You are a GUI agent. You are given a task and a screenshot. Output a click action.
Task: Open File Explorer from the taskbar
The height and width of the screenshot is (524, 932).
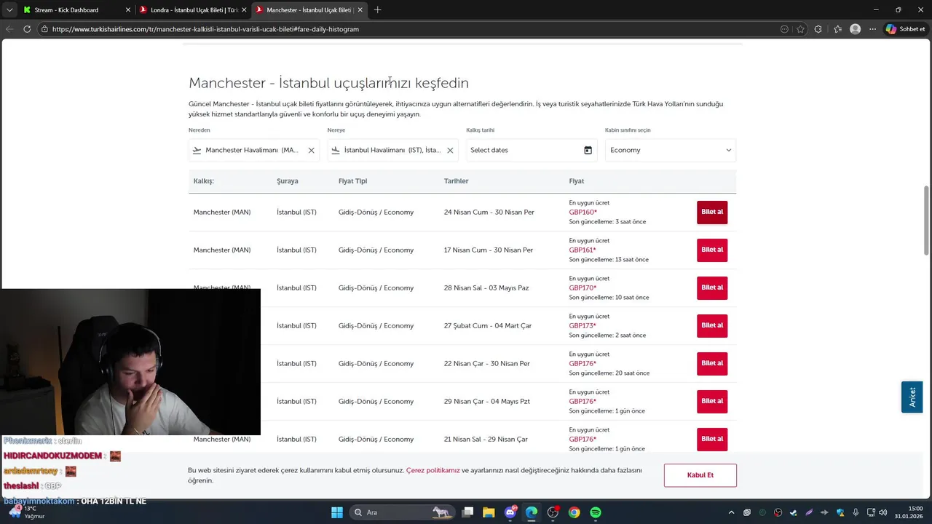point(489,512)
